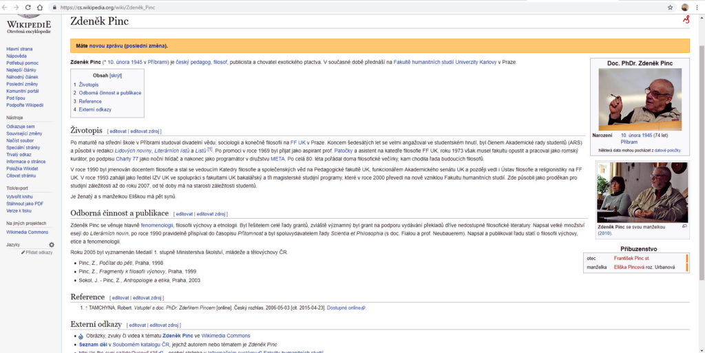Collapse contents with skrýt toggle
705x353 pixels.
[x=116, y=76]
